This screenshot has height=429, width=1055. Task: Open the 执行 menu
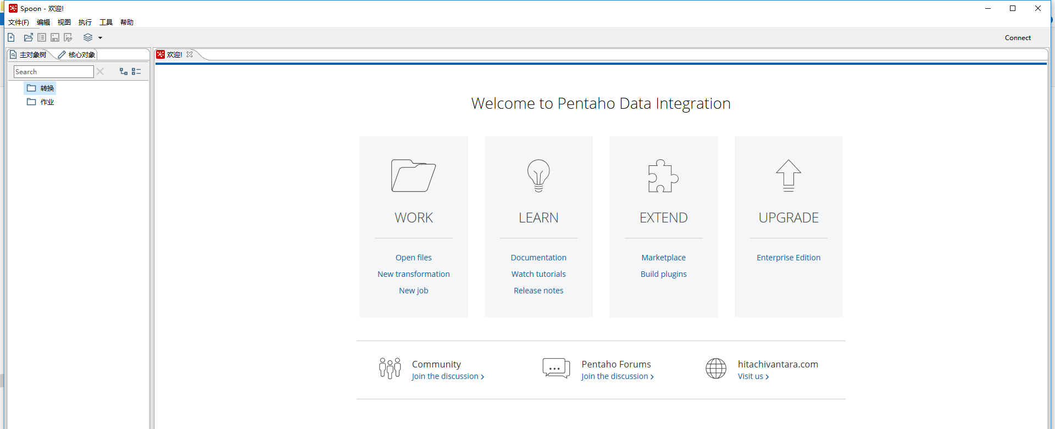85,22
